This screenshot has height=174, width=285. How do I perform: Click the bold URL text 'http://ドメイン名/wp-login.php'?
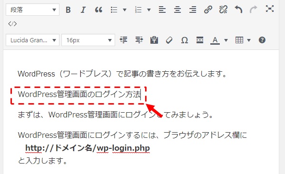click(88, 148)
